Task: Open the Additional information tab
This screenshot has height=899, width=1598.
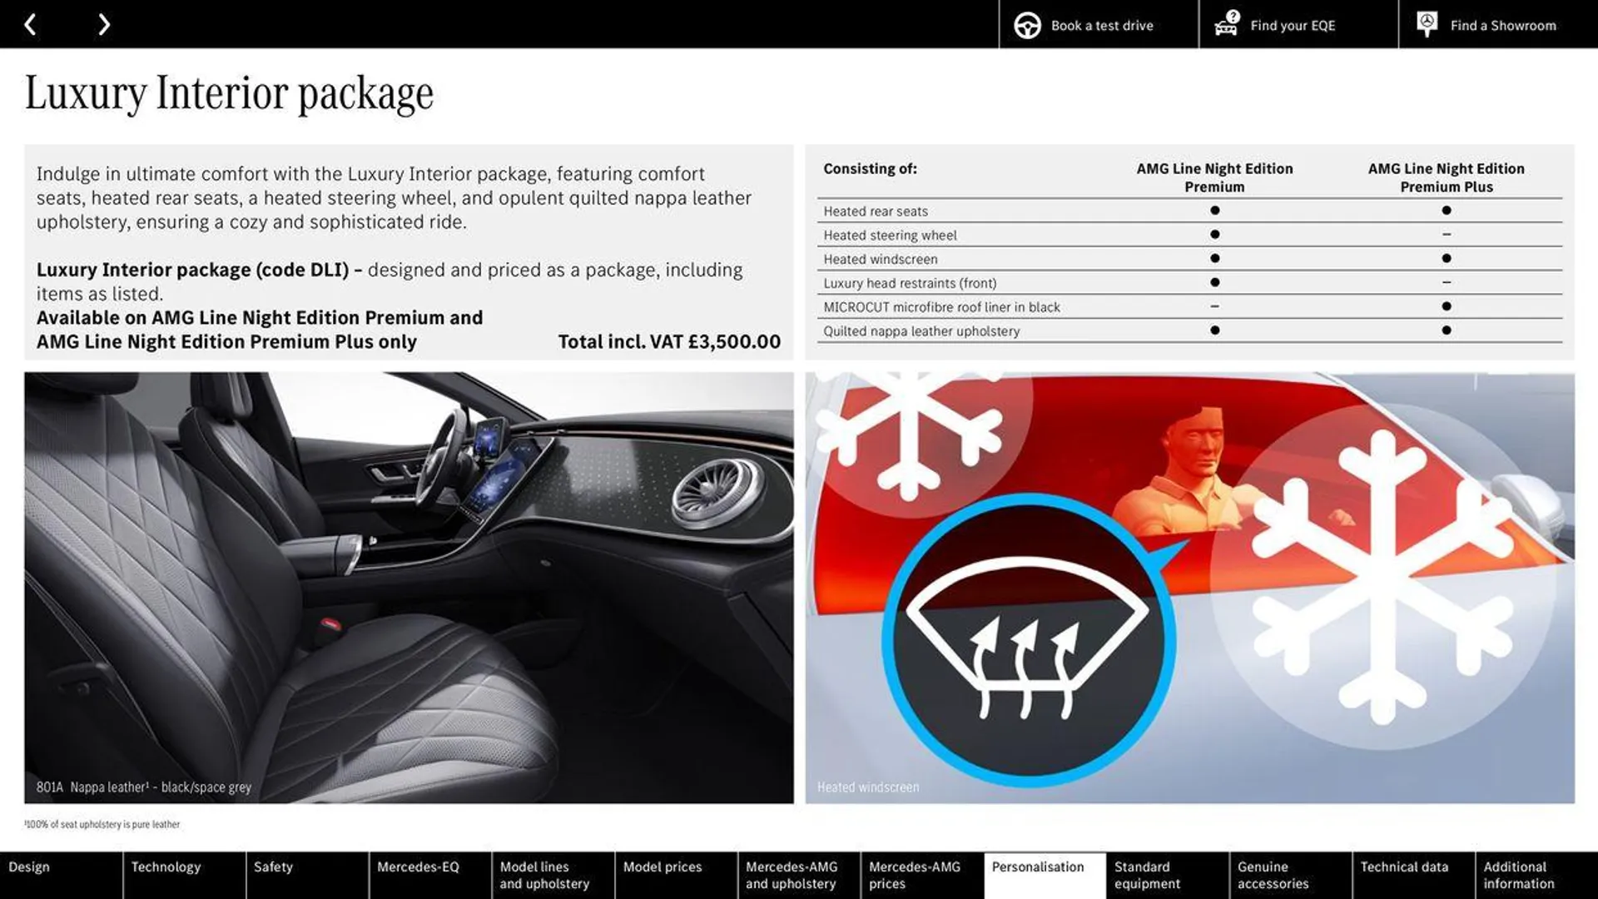Action: (1537, 875)
